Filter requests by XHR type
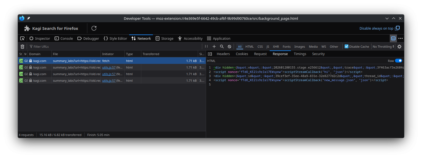 (x=276, y=47)
